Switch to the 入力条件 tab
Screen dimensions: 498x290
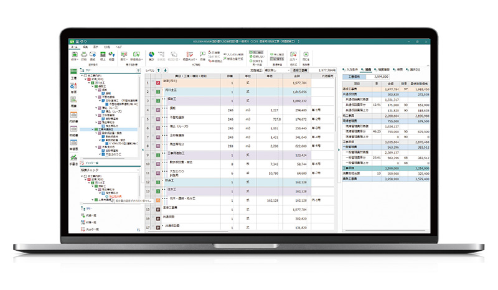352,70
